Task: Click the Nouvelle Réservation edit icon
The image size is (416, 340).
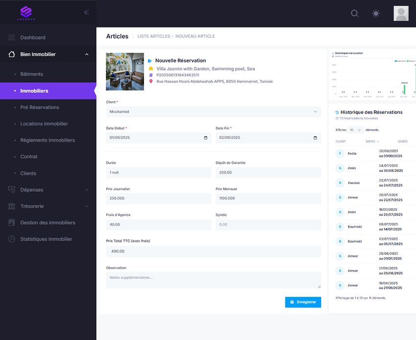Action: pyautogui.click(x=150, y=61)
